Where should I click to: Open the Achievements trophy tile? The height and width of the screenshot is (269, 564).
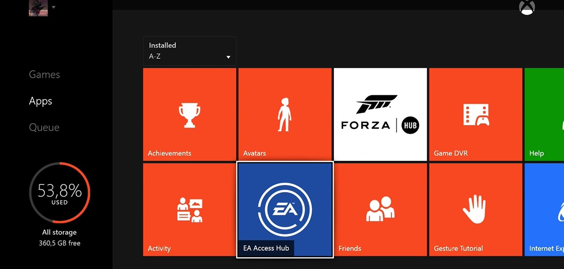click(x=190, y=114)
